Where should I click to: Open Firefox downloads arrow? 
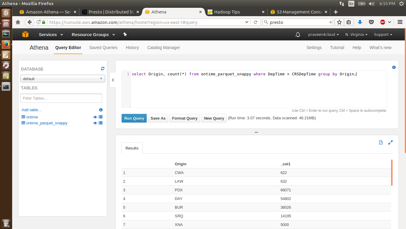[x=360, y=22]
